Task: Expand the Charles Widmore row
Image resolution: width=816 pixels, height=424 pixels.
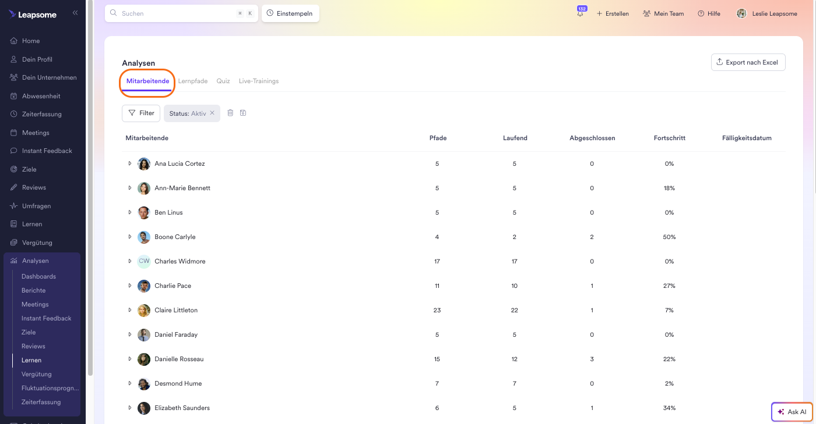Action: [x=130, y=261]
